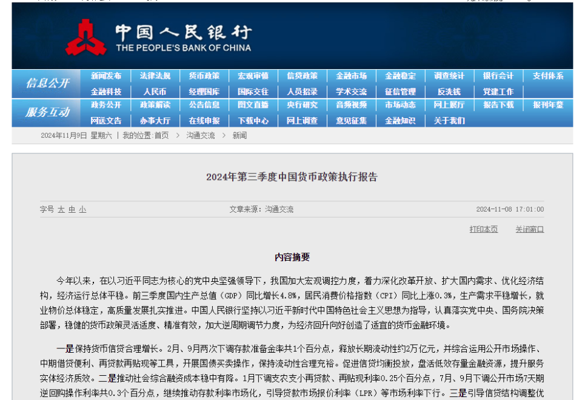Viewport: 582px width, 400px height.
Task: Open the 反洗钱 navigation entry
Action: pyautogui.click(x=448, y=91)
